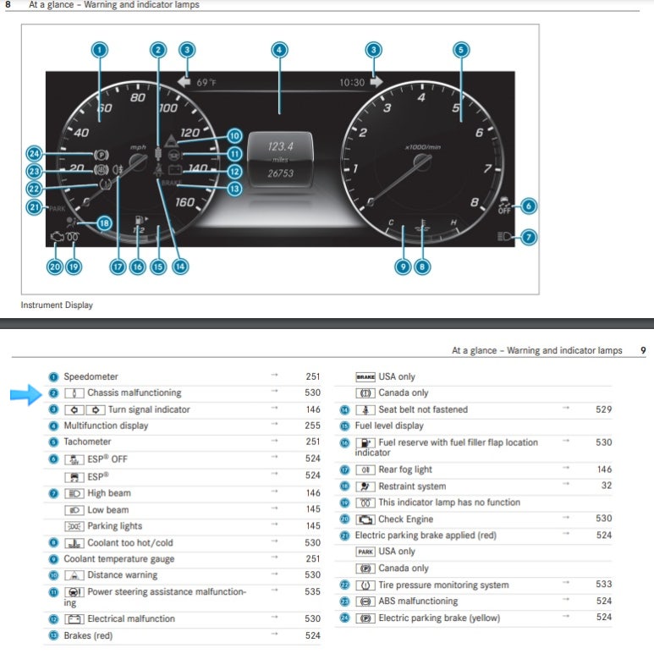654x659 pixels.
Task: Click the BRAKE icon labeled USA only
Action: click(x=365, y=377)
